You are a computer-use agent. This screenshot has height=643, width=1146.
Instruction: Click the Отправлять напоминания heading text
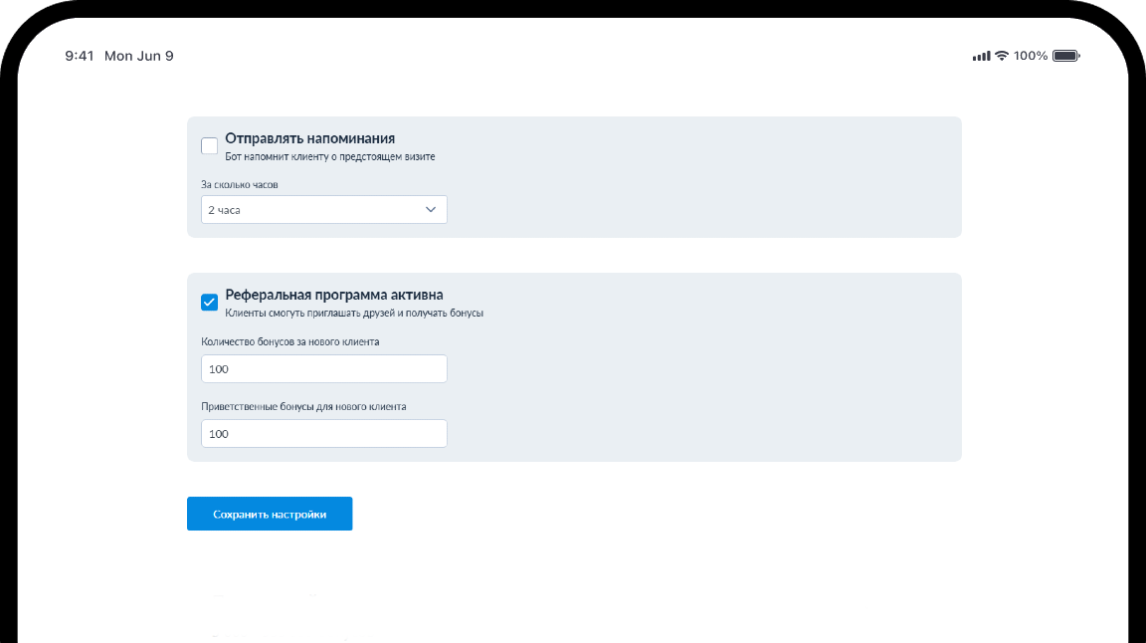(x=310, y=138)
